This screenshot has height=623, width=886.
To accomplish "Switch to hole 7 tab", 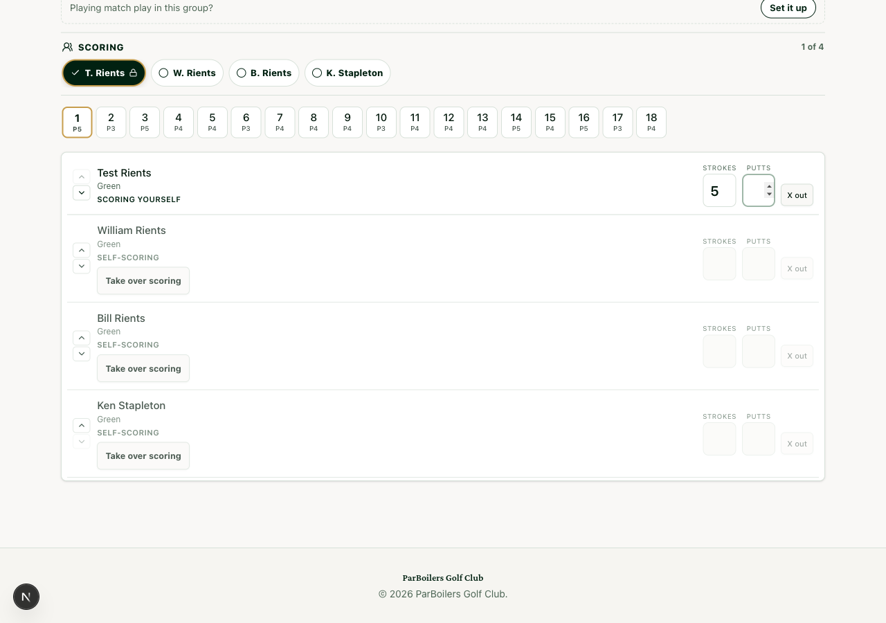I will tap(280, 123).
